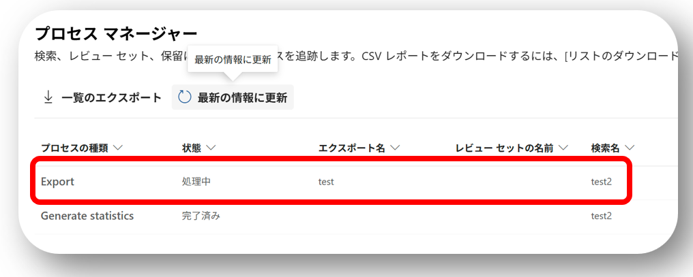This screenshot has width=693, height=277.
Task: Sort by 状態 column header
Action: point(191,148)
